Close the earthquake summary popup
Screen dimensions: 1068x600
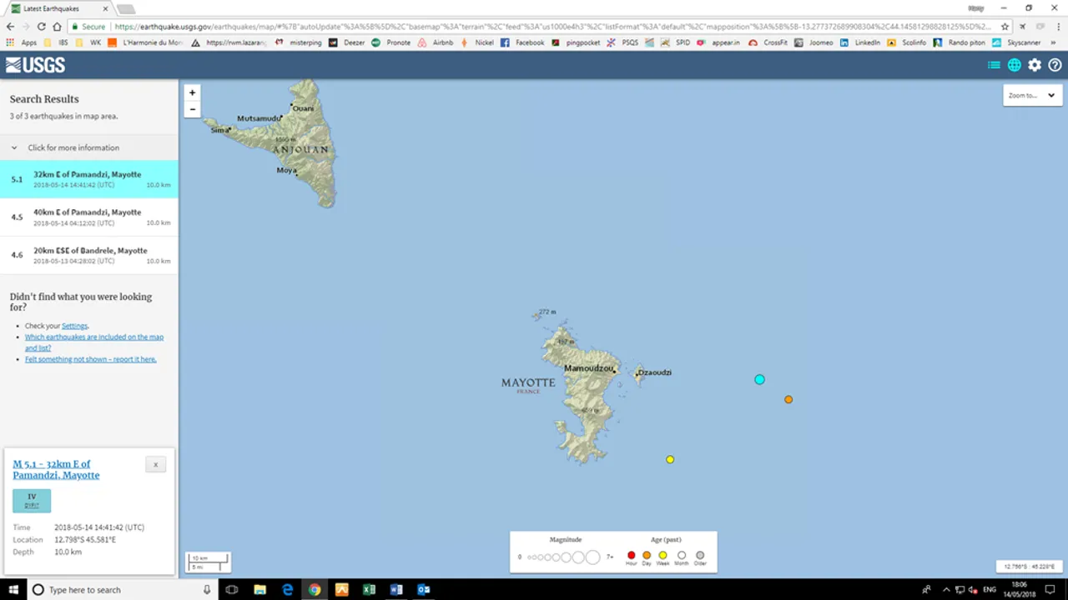point(155,464)
